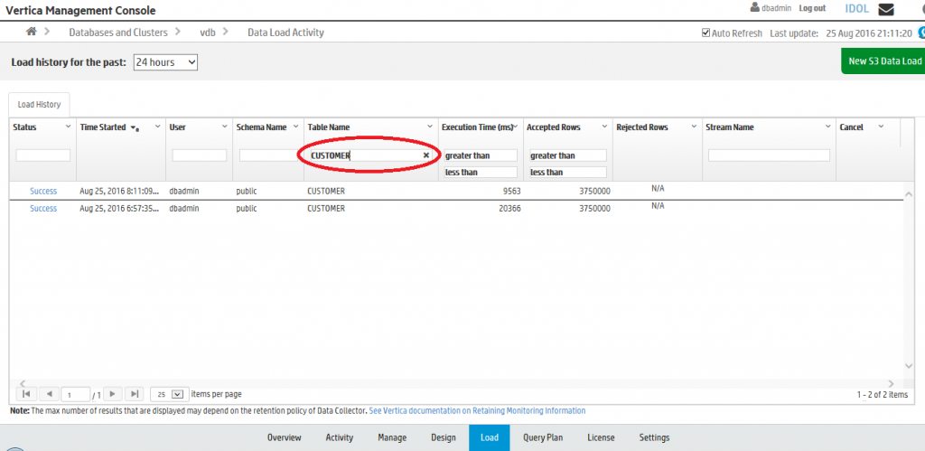925x451 pixels.
Task: Click the Data Load Activity breadcrumb
Action: [x=285, y=33]
